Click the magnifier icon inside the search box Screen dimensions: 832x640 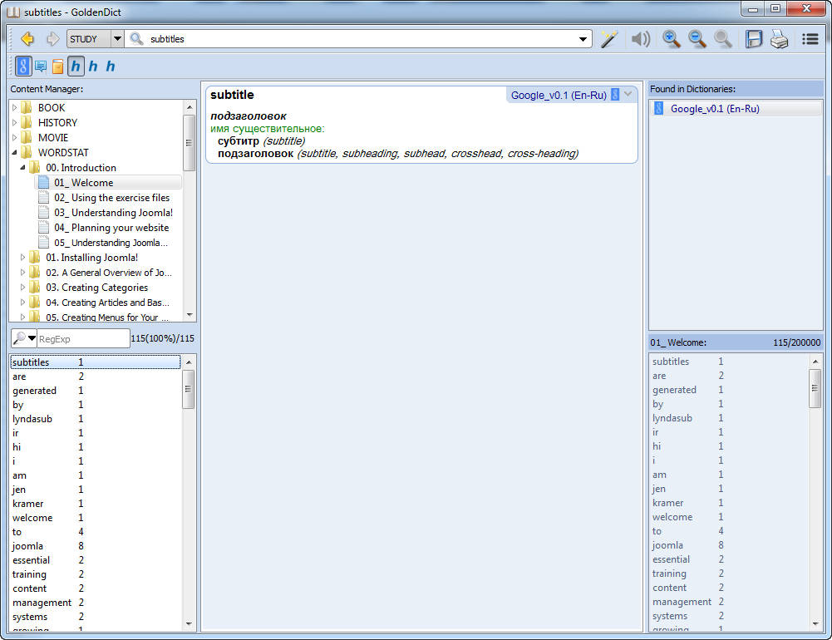137,39
